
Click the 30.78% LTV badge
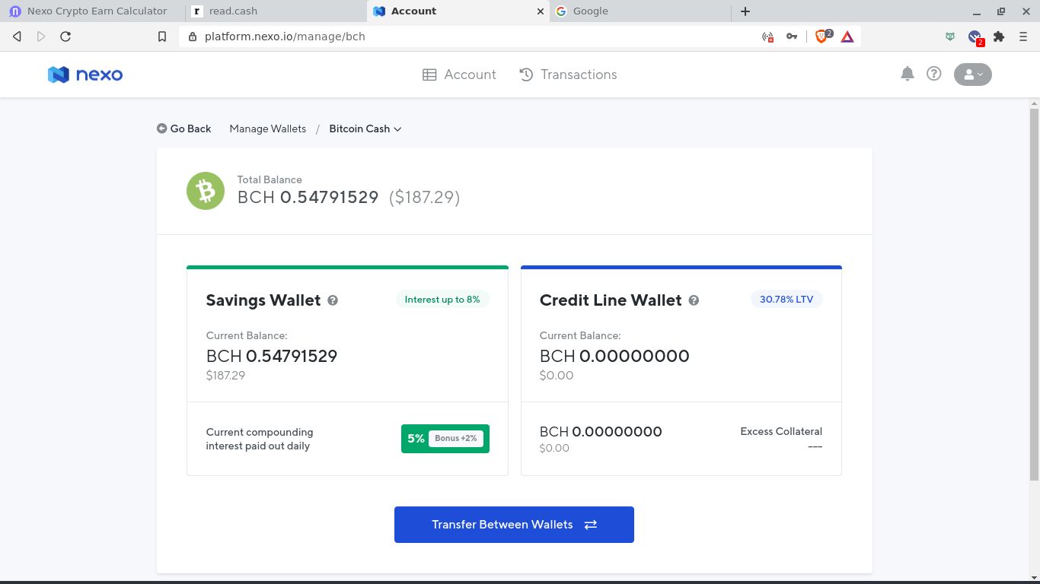pos(786,300)
